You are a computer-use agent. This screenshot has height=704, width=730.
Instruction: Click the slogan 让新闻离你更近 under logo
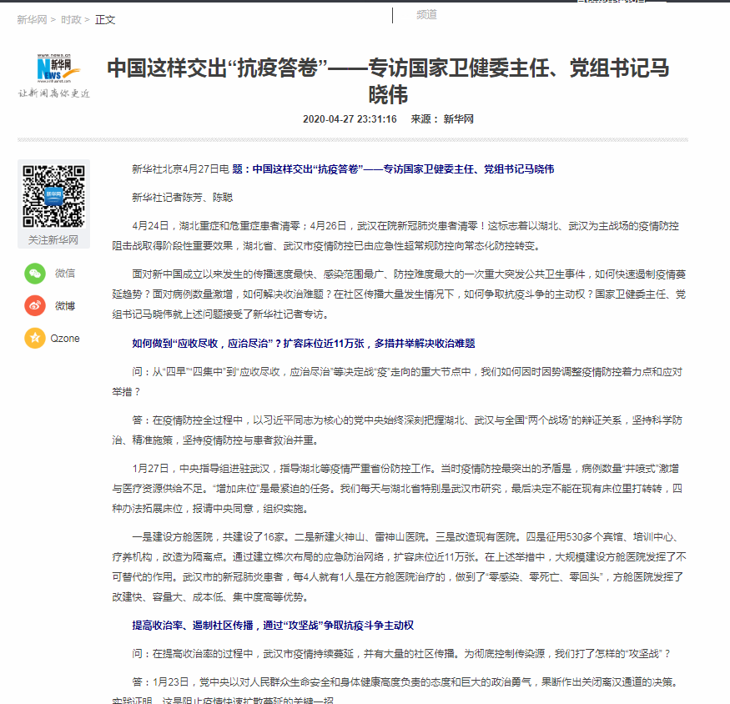53,93
